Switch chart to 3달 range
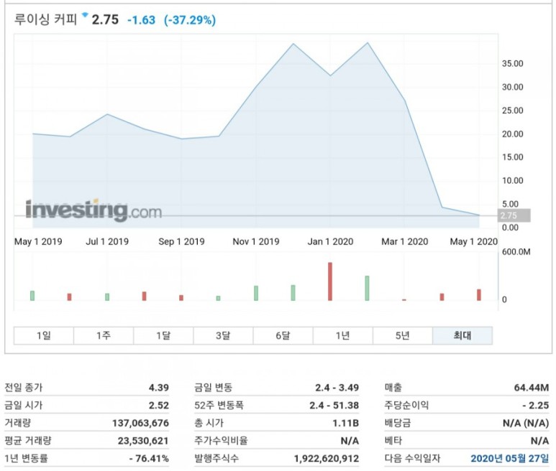This screenshot has height=471, width=556. click(x=223, y=335)
